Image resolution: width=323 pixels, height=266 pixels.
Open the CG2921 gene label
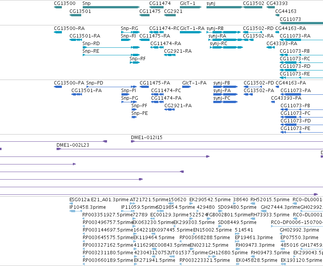pyautogui.click(x=173, y=11)
